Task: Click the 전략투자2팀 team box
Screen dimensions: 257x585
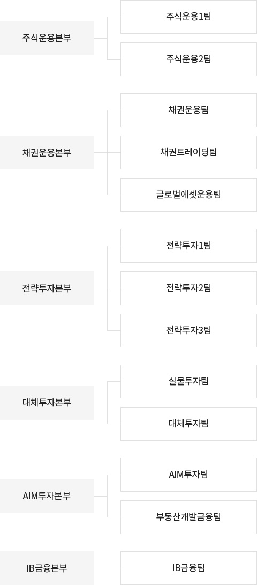Action: tap(188, 288)
